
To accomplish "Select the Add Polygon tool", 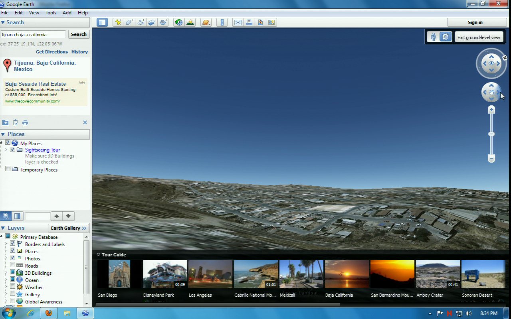I will pyautogui.click(x=129, y=22).
